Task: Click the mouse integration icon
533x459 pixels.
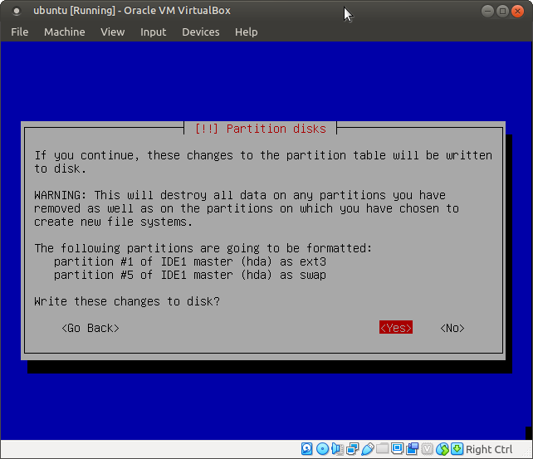Action: pyautogui.click(x=443, y=449)
